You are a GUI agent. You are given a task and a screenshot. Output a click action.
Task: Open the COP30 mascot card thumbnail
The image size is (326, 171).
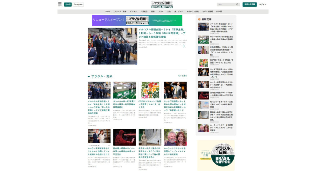click(x=150, y=90)
